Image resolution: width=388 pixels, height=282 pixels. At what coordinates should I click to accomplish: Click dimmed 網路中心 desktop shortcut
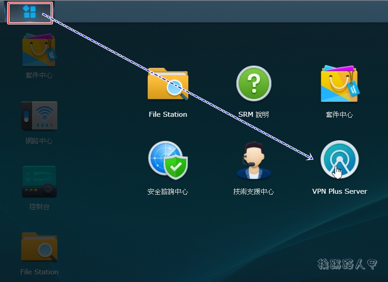pos(39,115)
